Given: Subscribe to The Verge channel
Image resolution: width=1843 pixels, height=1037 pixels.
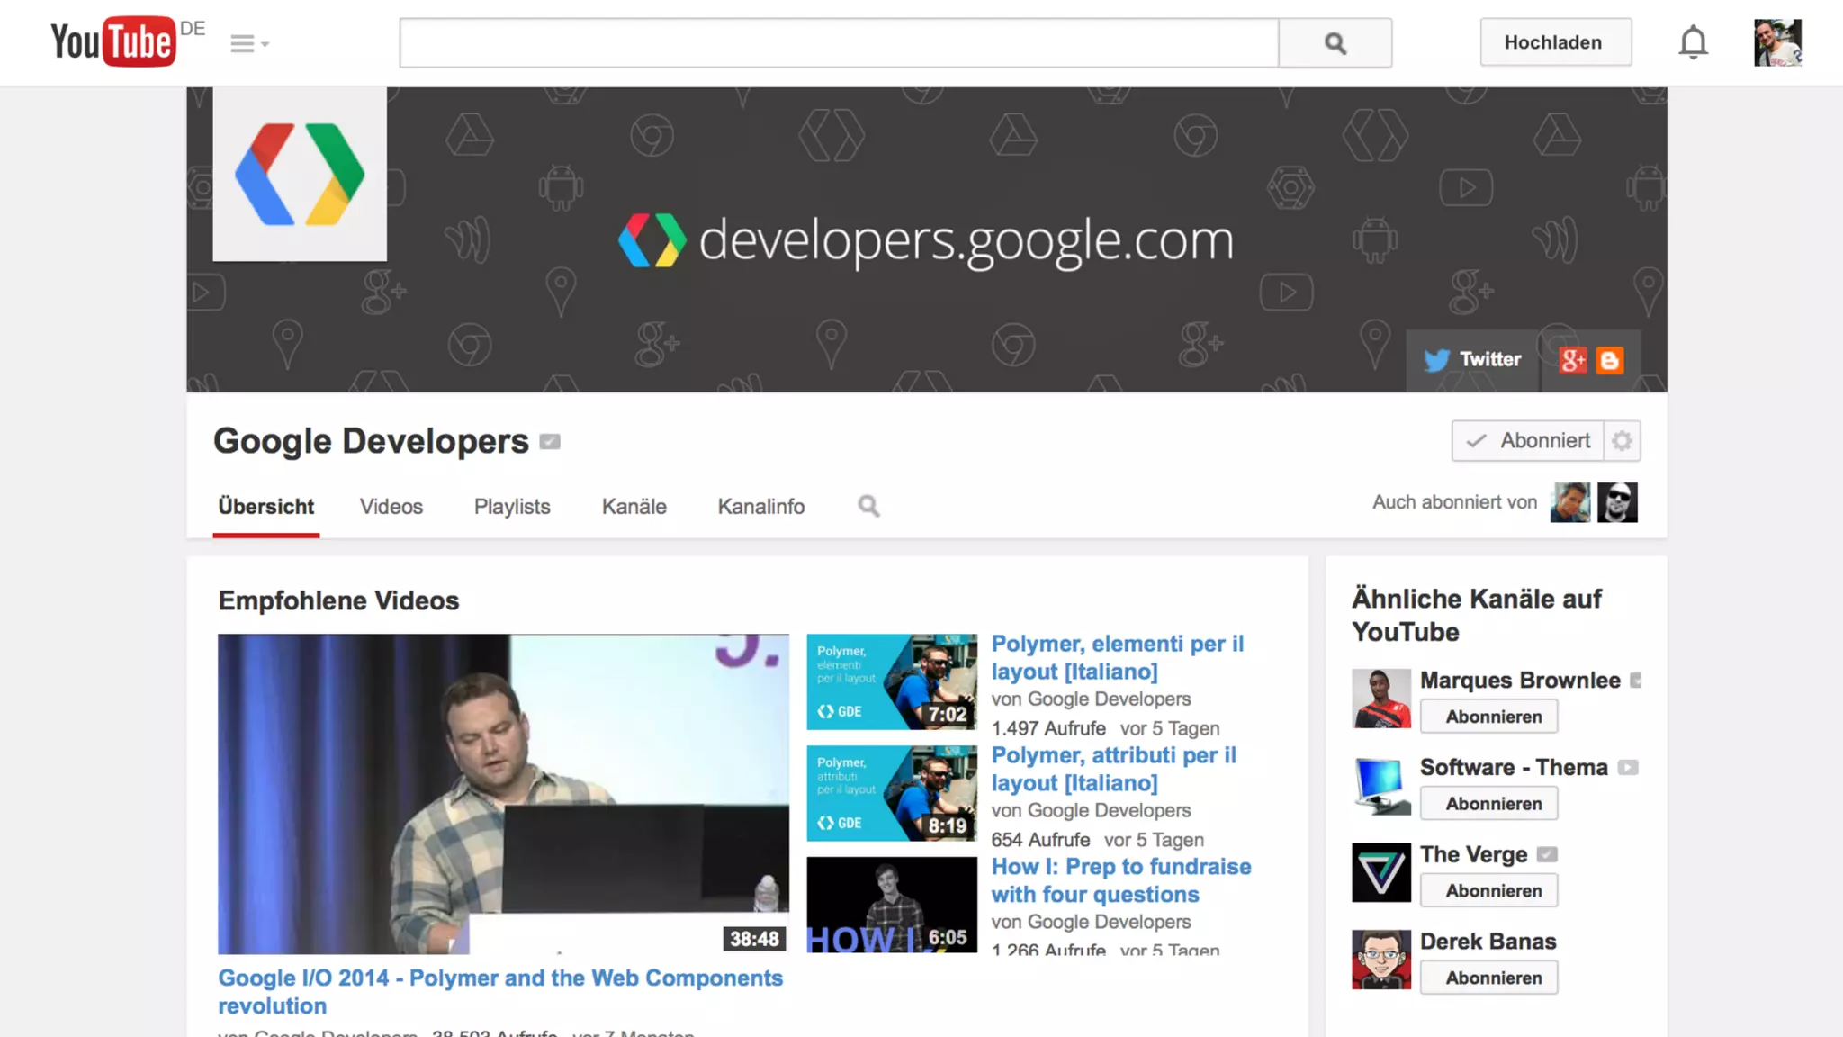Looking at the screenshot, I should tap(1492, 890).
